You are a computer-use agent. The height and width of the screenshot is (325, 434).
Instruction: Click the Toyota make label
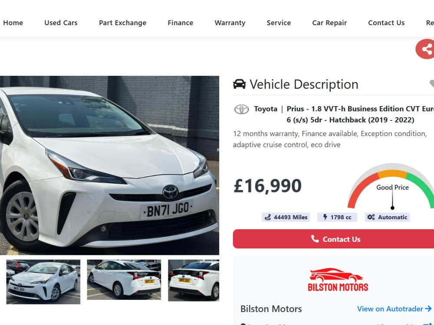point(266,109)
